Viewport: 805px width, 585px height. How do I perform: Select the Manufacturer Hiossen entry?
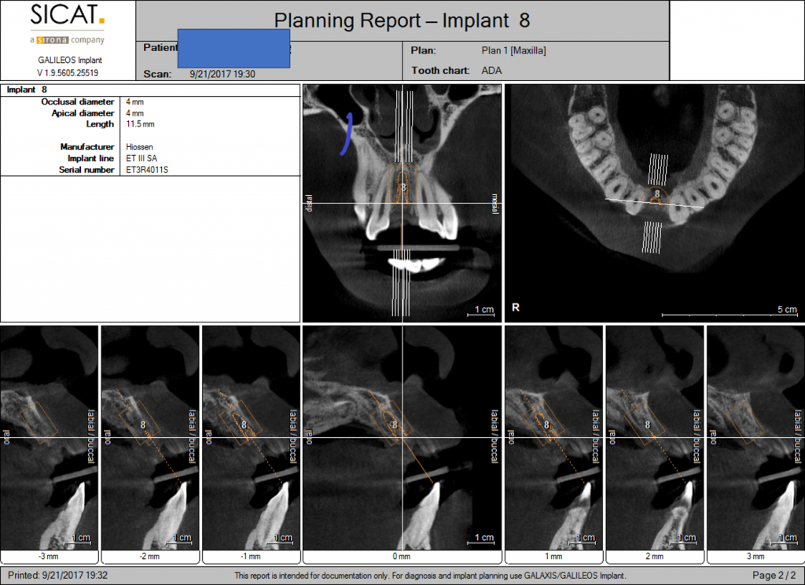[142, 146]
